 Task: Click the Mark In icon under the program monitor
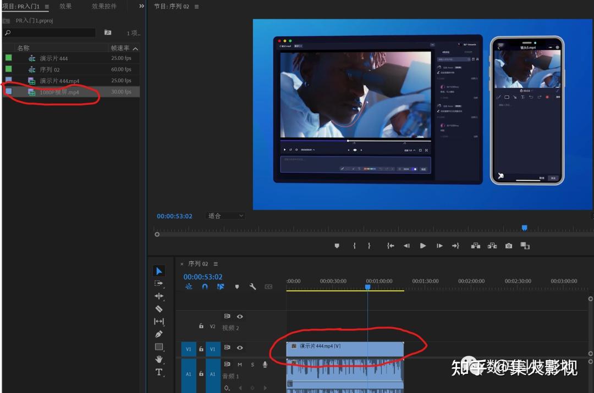tap(354, 245)
